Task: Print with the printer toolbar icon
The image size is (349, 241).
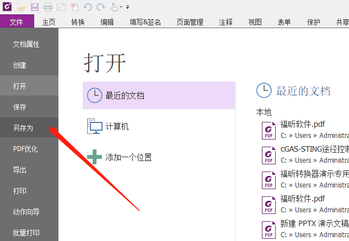Action: (48, 7)
